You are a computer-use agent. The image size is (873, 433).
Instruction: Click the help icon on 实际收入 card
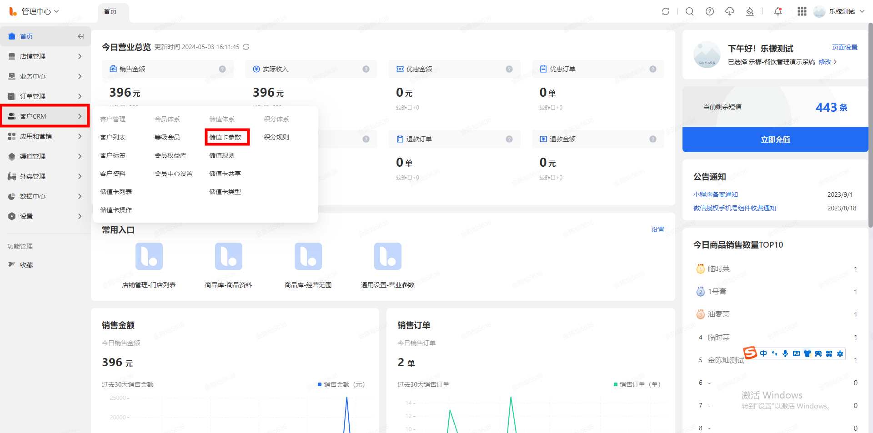(366, 69)
